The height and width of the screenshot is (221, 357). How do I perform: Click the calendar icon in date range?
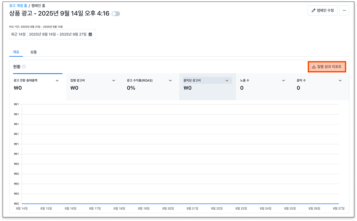[90, 34]
